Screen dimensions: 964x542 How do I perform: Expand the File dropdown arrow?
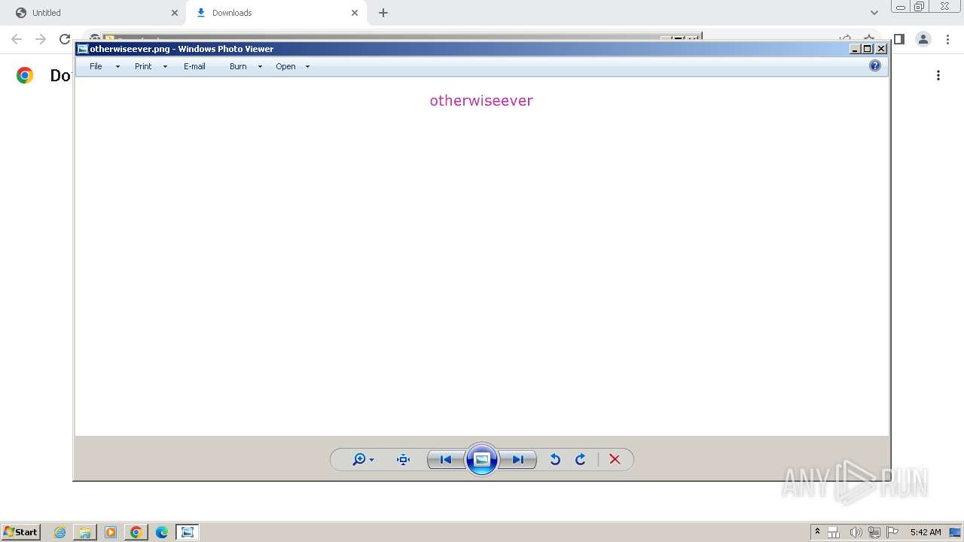117,66
